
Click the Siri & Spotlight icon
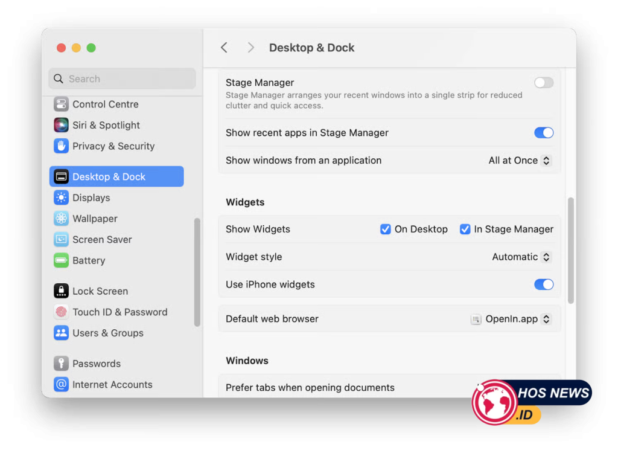[61, 125]
